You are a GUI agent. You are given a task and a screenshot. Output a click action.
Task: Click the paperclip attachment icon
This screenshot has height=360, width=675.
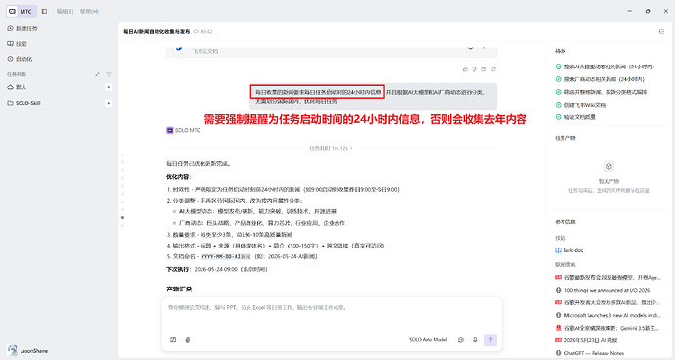coord(188,340)
